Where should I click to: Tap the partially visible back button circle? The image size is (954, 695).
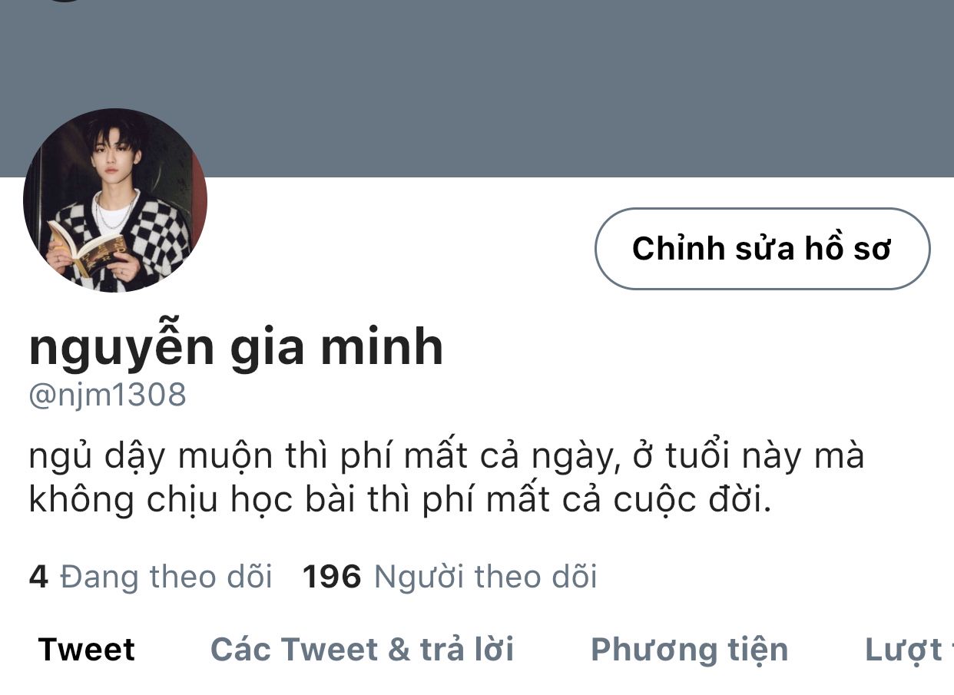[x=64, y=1]
